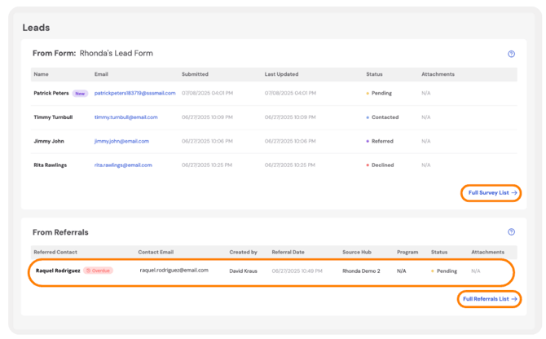The height and width of the screenshot is (339, 546).
Task: Click raquel.rodriguez@email.com contact email
Action: pyautogui.click(x=174, y=271)
